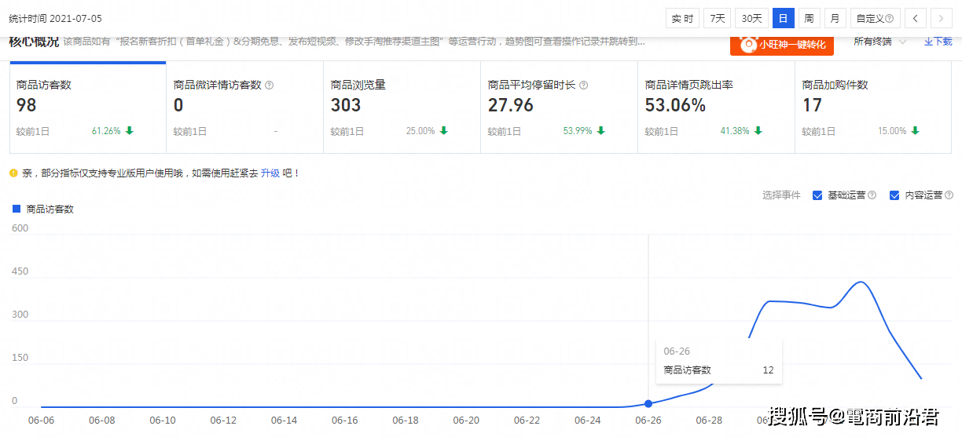Screen dimensions: 962x437
Task: Click the 升级 upgrade link
Action: pos(270,173)
